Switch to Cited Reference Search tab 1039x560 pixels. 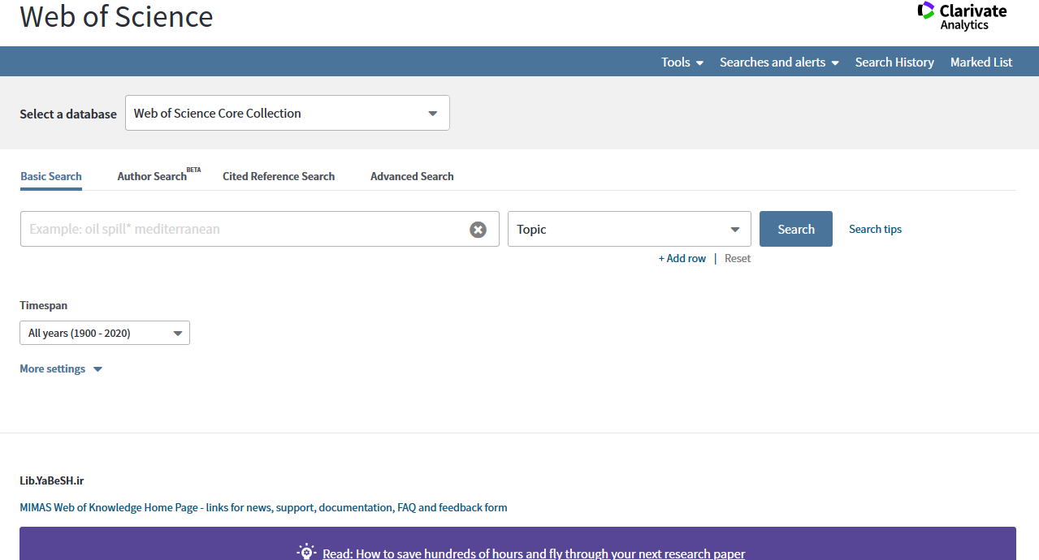tap(279, 176)
